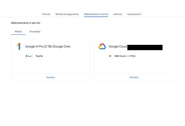Screen dimensions: 185x126
Task: Click Gestisci on the Google Cloud card
Action: click(x=134, y=77)
